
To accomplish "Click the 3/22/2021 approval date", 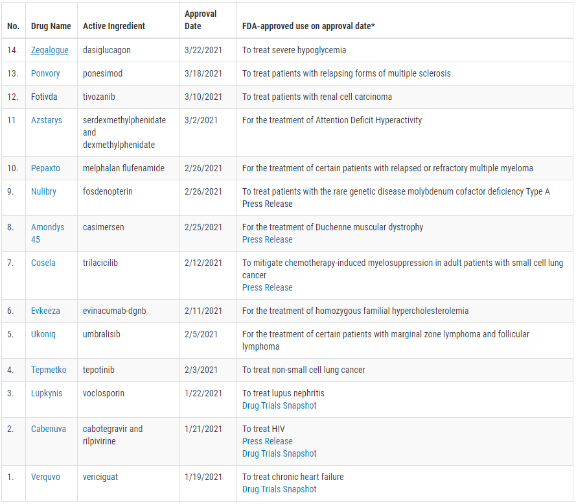I will point(203,50).
